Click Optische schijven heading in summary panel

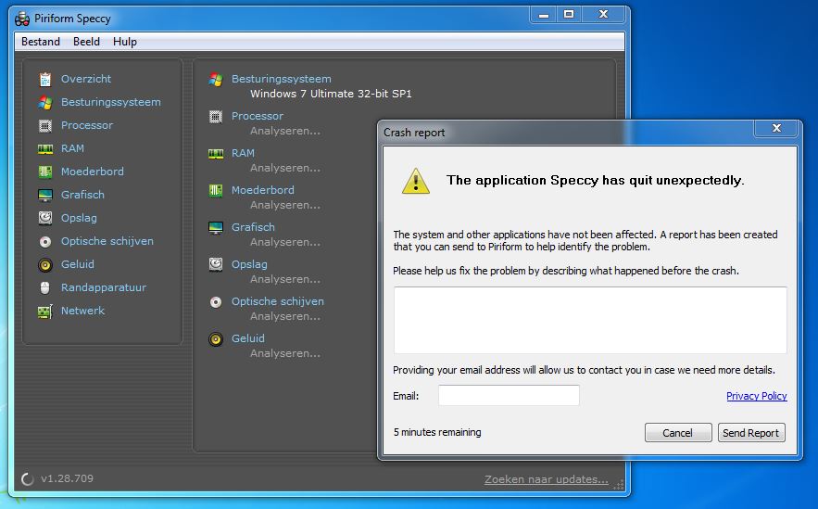coord(278,301)
